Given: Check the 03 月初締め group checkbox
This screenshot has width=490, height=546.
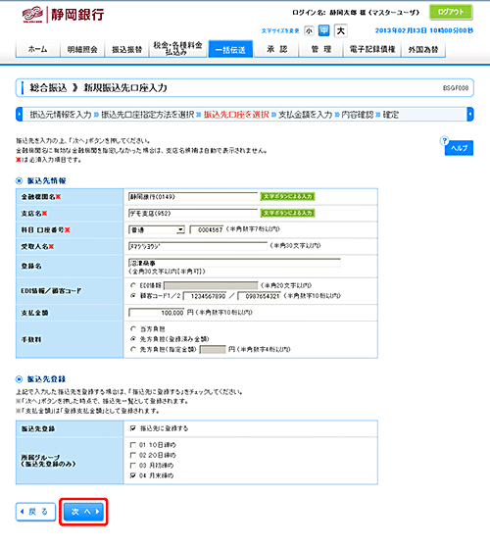Looking at the screenshot, I should click(x=132, y=466).
